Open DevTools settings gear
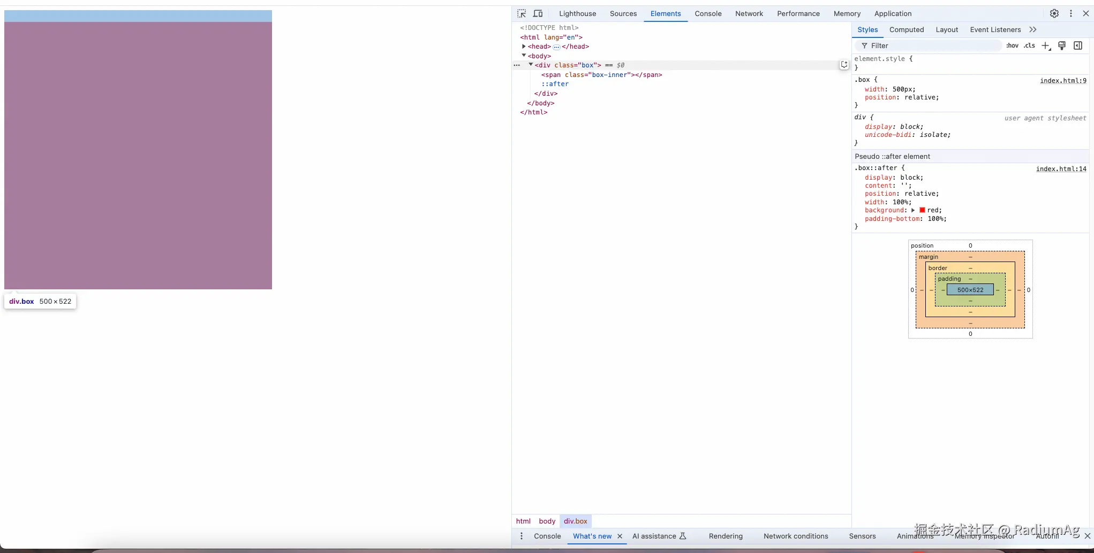This screenshot has width=1094, height=553. [x=1054, y=13]
